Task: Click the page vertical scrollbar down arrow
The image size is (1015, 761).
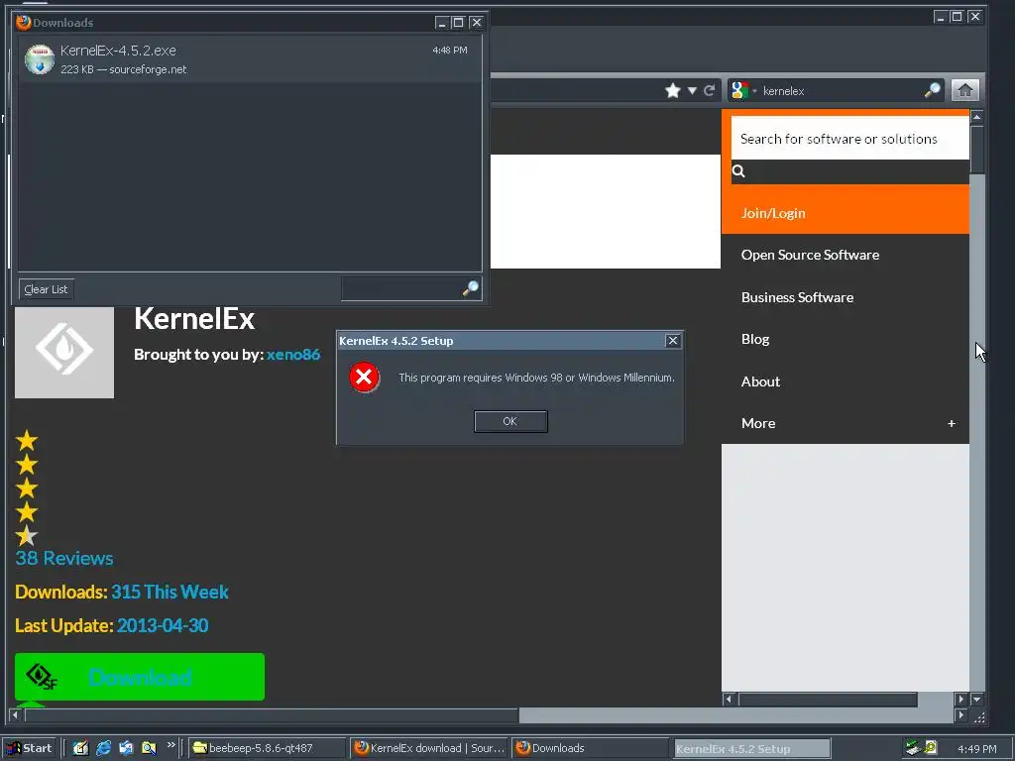Action: tap(977, 699)
